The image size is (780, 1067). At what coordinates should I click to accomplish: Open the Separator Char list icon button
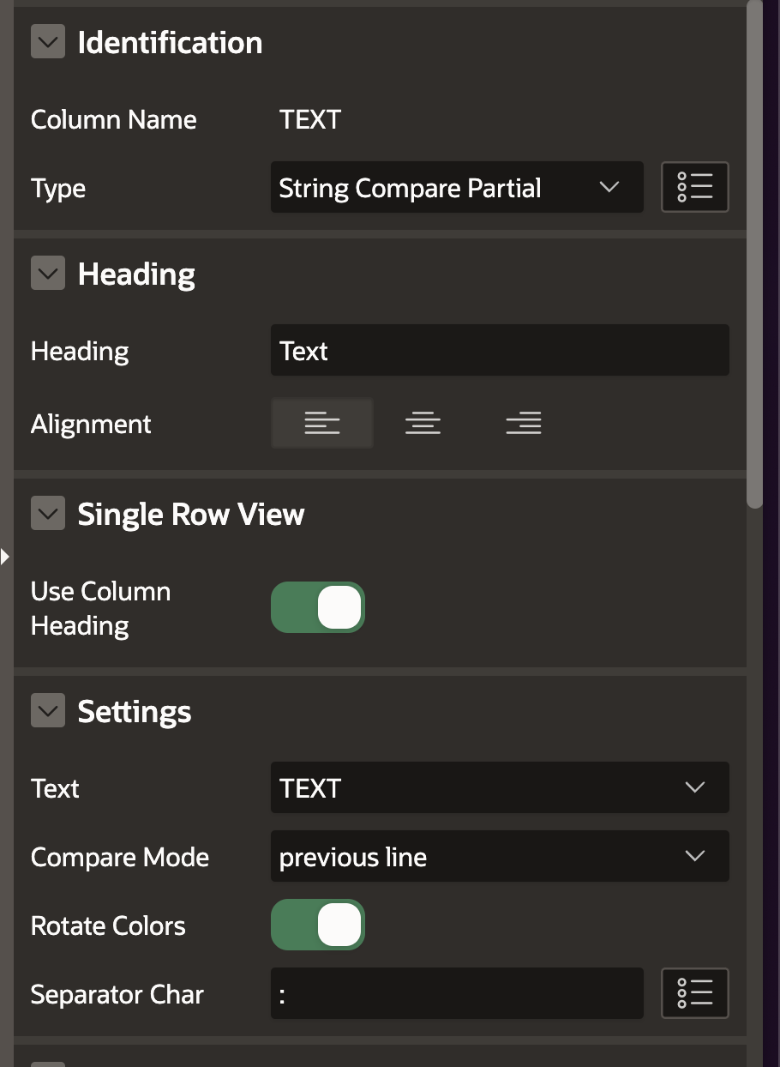pyautogui.click(x=694, y=993)
